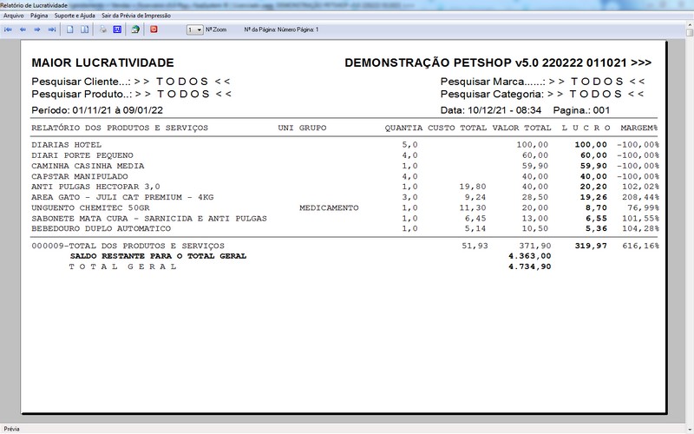Click the CAMINHA CASINHA MEDIA row

pos(88,166)
